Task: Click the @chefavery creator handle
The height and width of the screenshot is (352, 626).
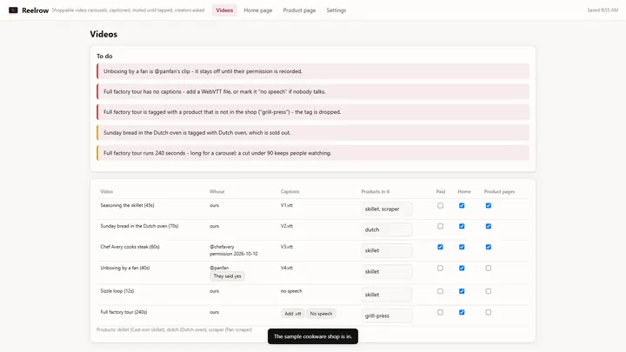Action: coord(222,247)
